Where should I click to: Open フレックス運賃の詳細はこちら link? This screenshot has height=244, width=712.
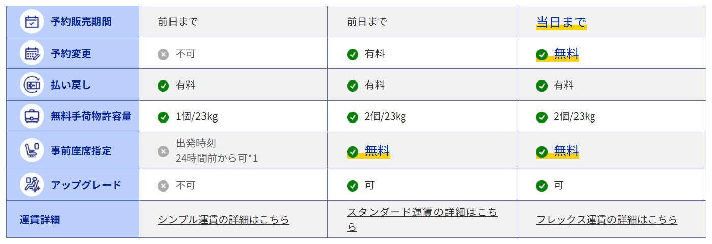606,219
